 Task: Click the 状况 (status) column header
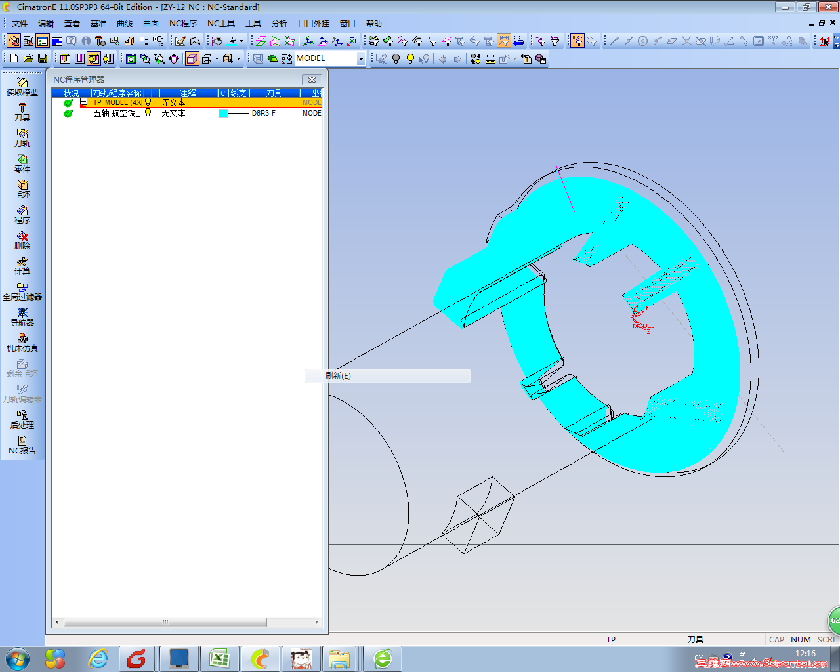coord(71,93)
